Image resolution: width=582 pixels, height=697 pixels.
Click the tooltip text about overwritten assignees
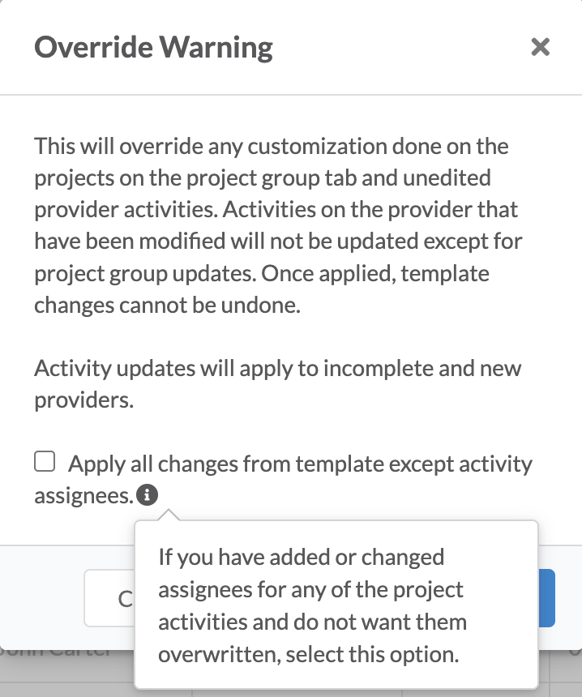pyautogui.click(x=312, y=605)
